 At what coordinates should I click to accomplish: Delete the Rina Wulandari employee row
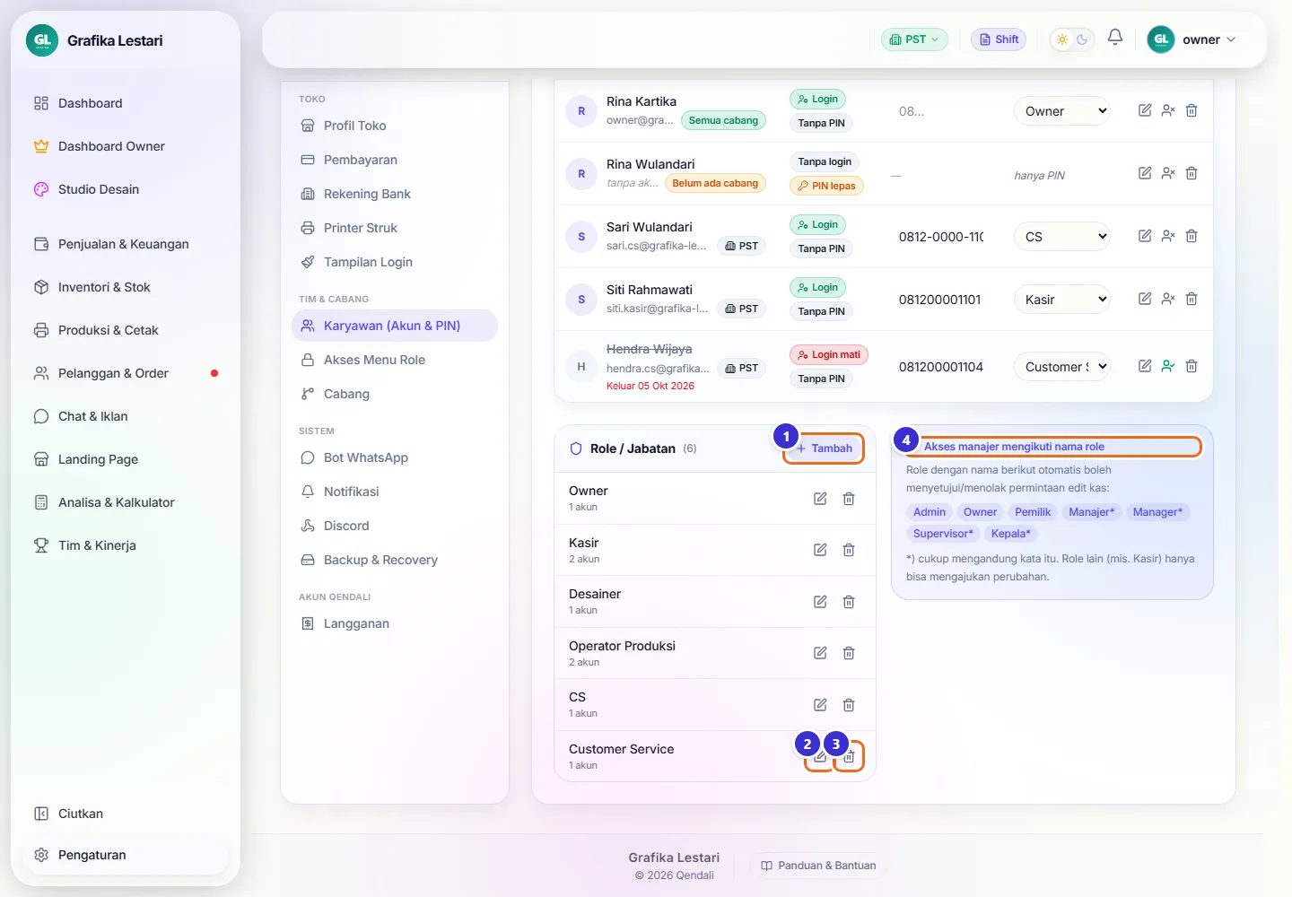click(x=1192, y=173)
